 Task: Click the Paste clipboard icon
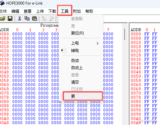(x=34, y=19)
